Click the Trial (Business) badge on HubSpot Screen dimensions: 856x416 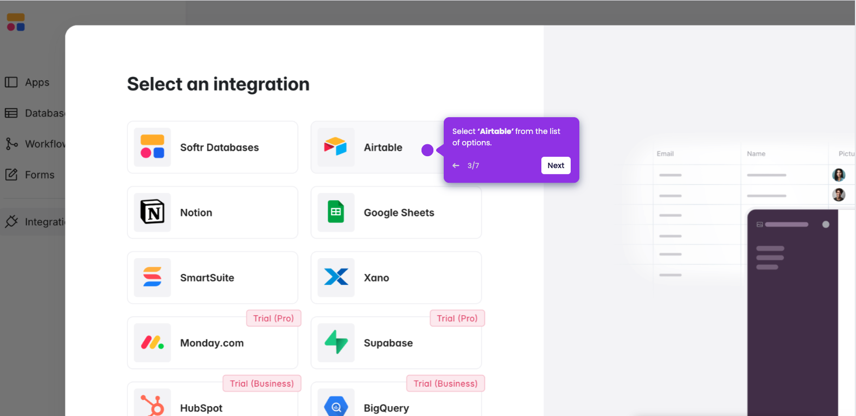(x=261, y=383)
